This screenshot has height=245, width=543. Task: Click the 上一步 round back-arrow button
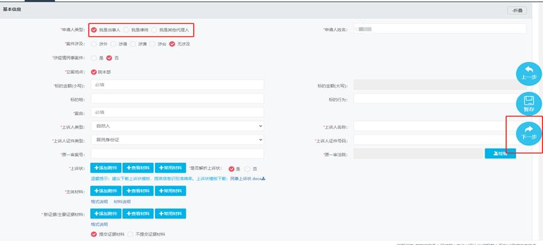click(529, 73)
